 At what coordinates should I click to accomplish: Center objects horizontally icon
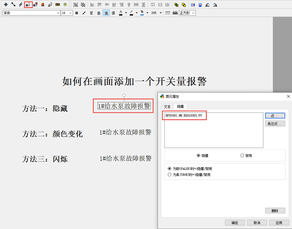point(129,5)
